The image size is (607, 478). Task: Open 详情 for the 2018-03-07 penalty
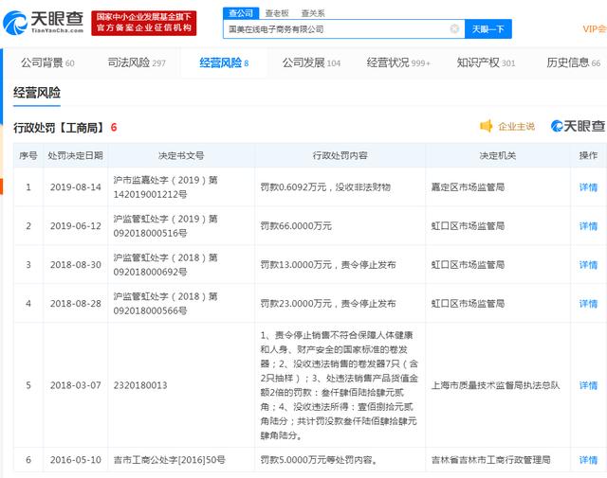point(588,385)
